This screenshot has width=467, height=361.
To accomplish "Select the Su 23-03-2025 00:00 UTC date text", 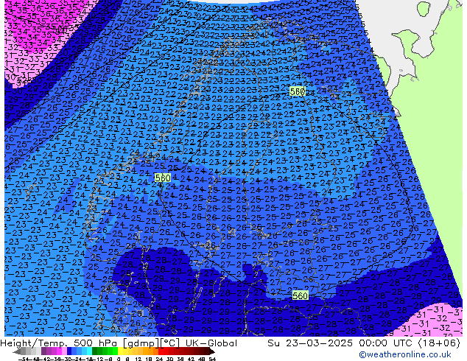I will coord(341,343).
